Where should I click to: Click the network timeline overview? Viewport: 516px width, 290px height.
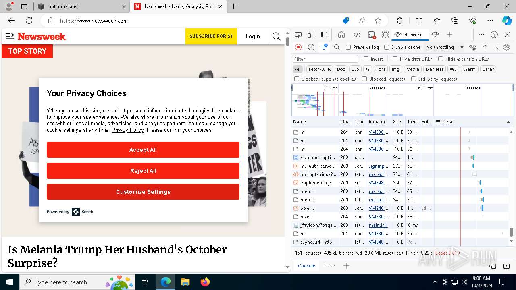pos(403,100)
